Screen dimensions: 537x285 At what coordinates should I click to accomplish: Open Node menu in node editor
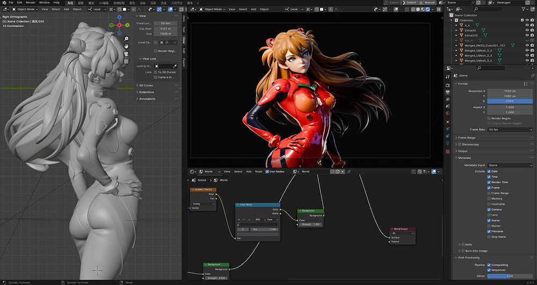pyautogui.click(x=259, y=171)
